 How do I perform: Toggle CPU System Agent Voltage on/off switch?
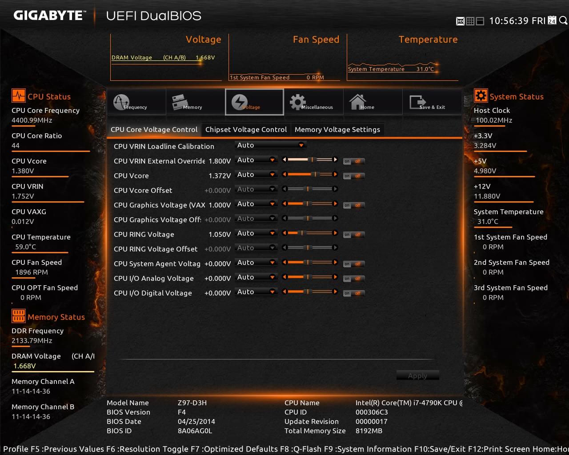tap(354, 264)
